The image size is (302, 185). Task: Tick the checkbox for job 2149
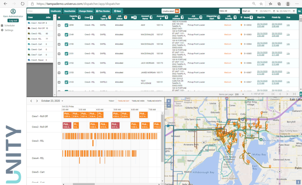[x=59, y=35]
